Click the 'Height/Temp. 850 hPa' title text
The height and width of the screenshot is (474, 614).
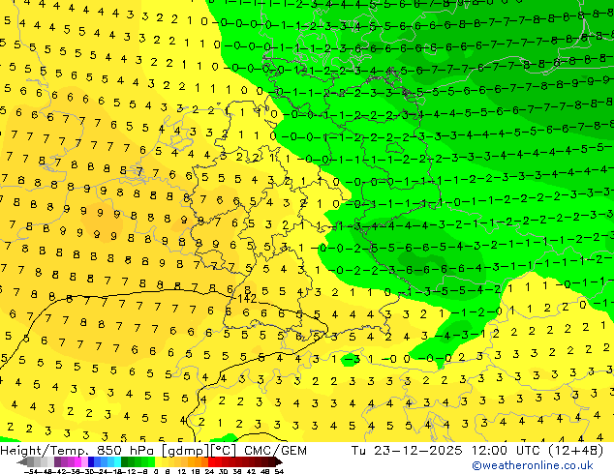(78, 451)
